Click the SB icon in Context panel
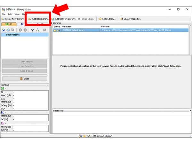Screen dimensions: 192x144 coord(3,89)
